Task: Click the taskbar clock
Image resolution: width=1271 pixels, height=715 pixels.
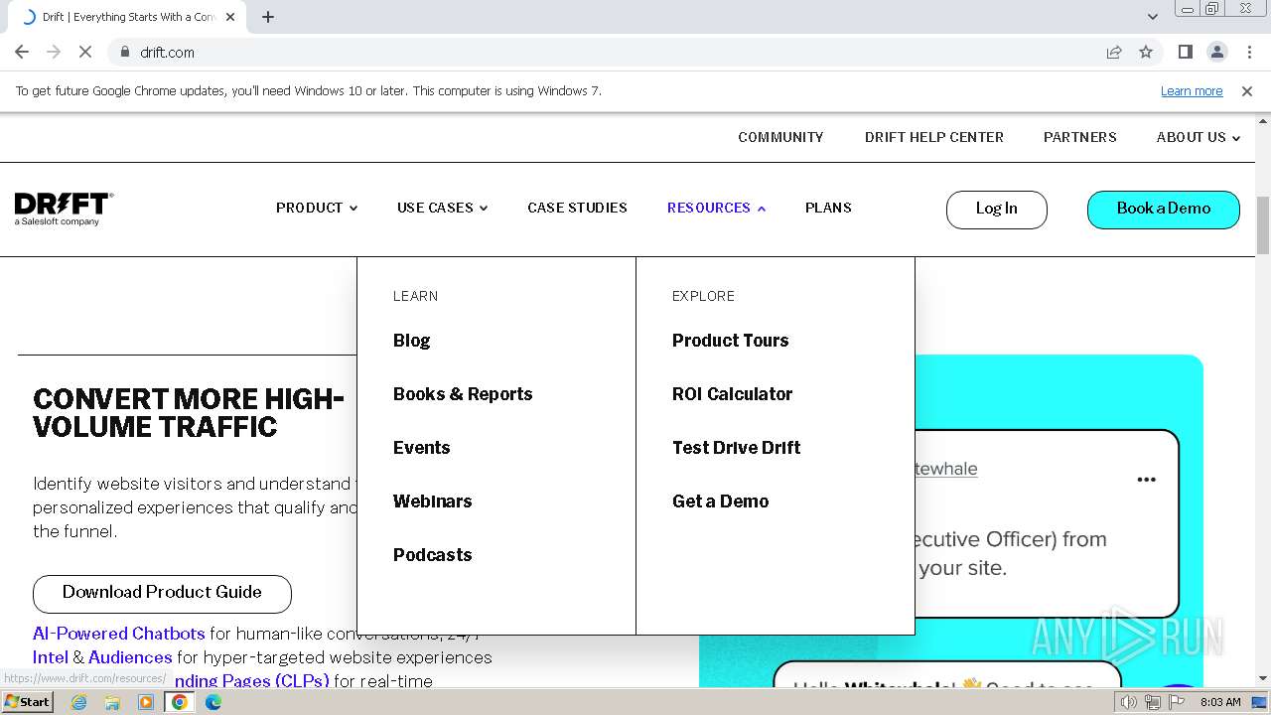Action: [x=1220, y=702]
